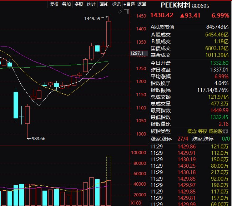
Task: Click the 指数振幅 value 117.14/8.76%
Action: (213, 90)
